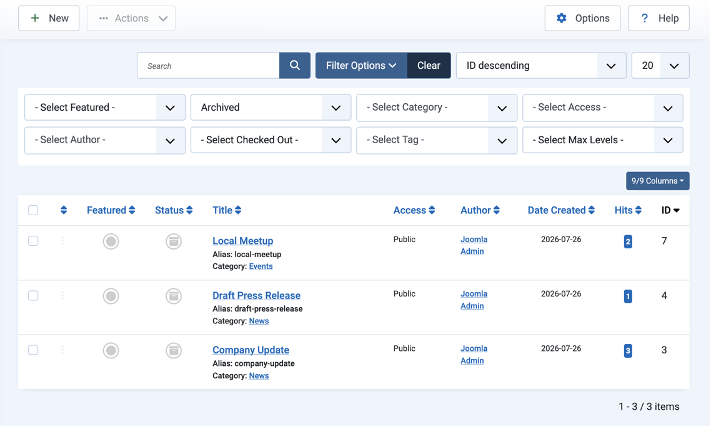Open Select Max Levels filter dropdown

603,140
